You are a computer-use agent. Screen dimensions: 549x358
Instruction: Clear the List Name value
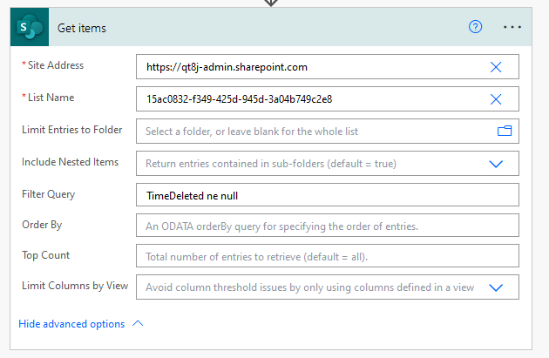[x=496, y=99]
